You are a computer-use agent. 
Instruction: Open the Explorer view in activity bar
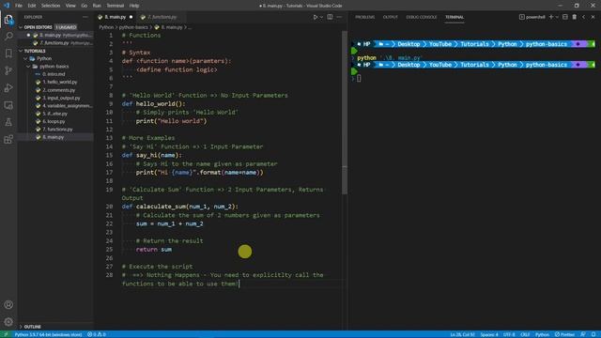click(8, 20)
